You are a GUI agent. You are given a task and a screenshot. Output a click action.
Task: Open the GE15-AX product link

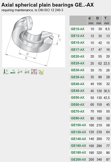(77, 43)
